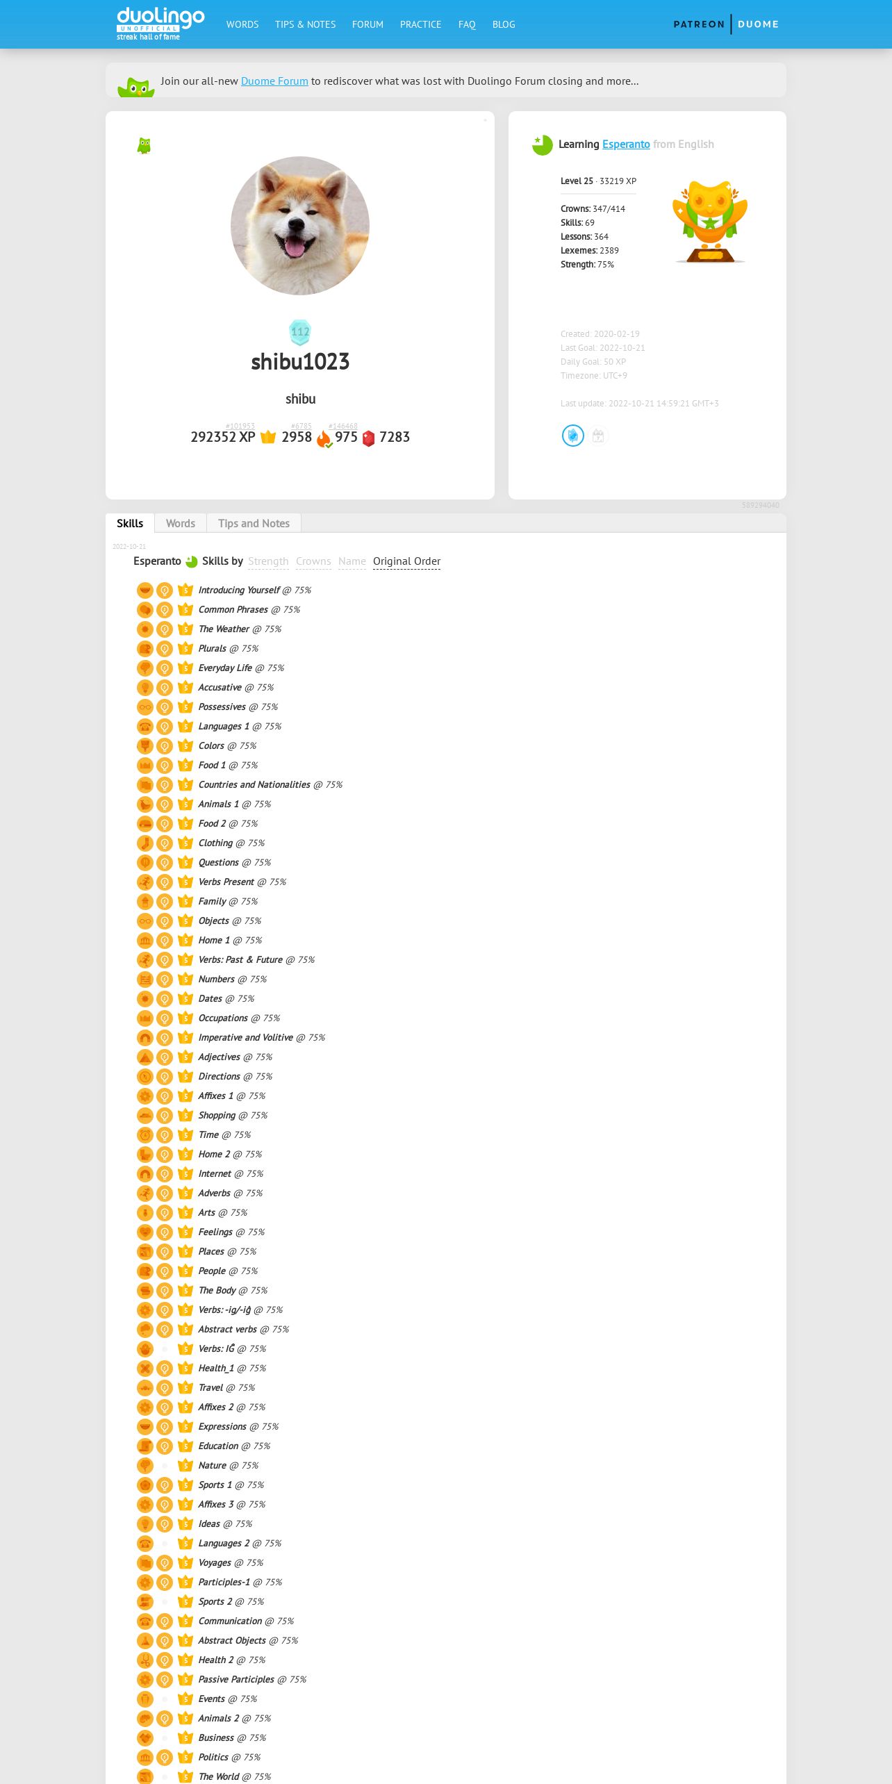The height and width of the screenshot is (1784, 892).
Task: Open tips lightbulb for Passive Participles
Action: [x=165, y=1680]
